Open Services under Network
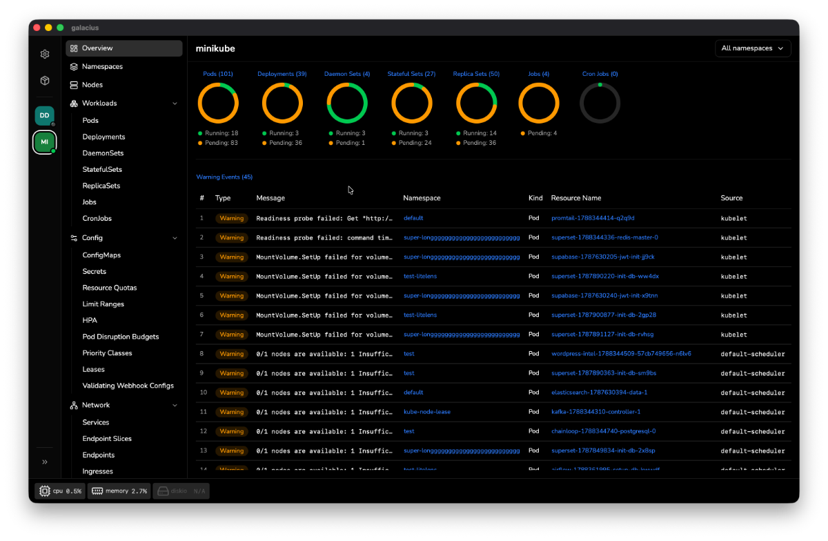828x541 pixels. click(x=96, y=422)
